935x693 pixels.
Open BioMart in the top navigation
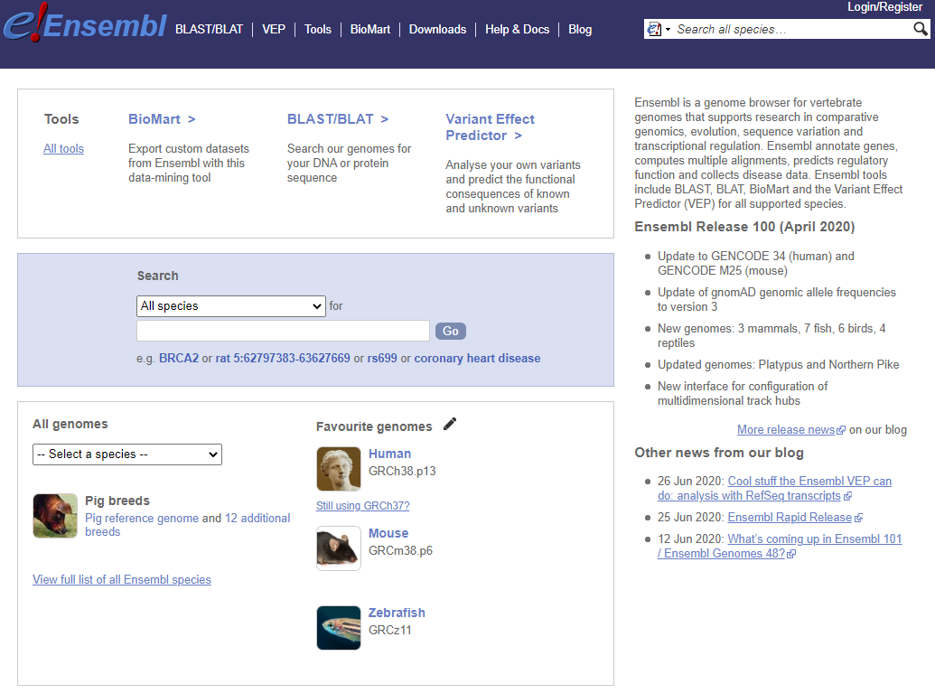point(370,29)
